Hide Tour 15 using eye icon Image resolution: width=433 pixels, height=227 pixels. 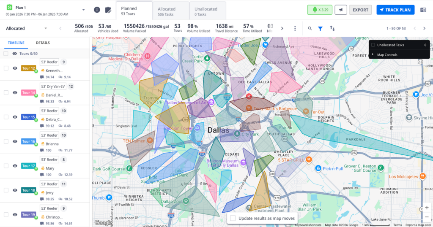click(15, 117)
